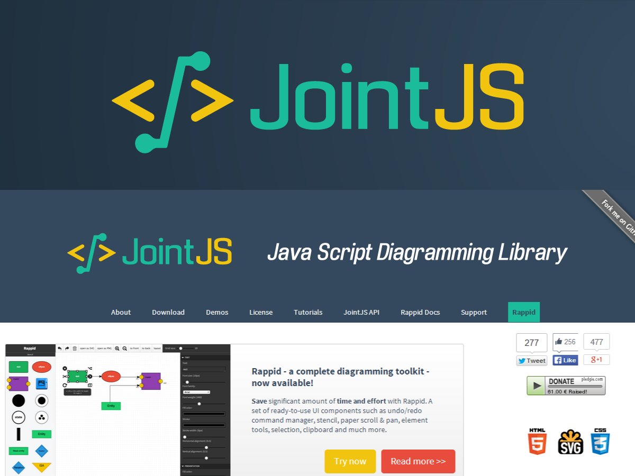
Task: Click the rotate handle below selected rect
Action: (65, 385)
